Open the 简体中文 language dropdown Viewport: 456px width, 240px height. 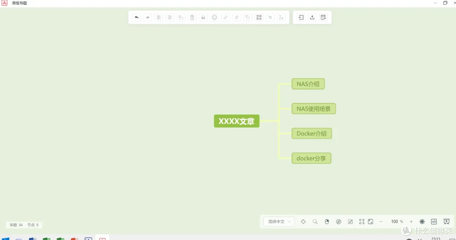pyautogui.click(x=279, y=222)
